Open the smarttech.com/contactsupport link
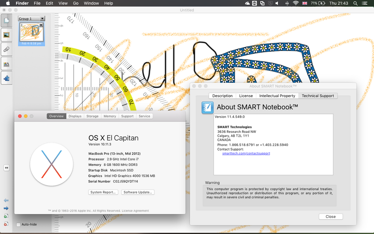This screenshot has height=234, width=374. click(x=246, y=153)
